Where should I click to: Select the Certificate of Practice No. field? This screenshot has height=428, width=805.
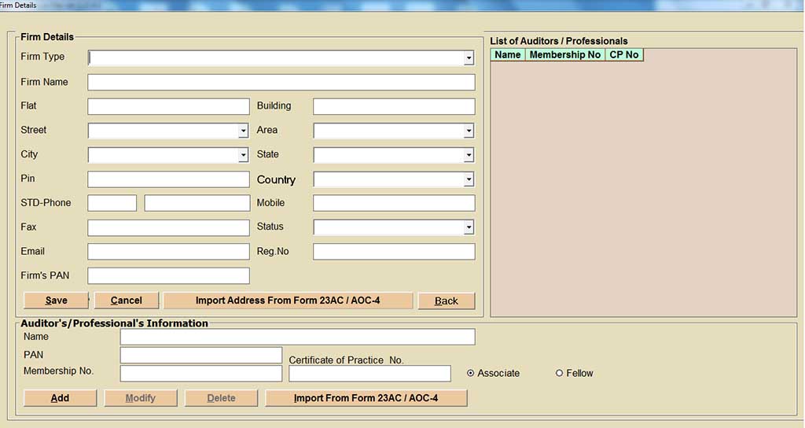369,374
